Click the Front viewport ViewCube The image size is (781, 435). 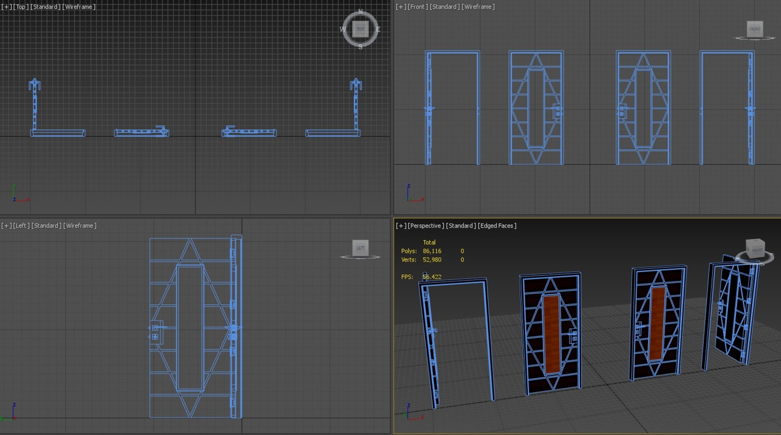[755, 29]
